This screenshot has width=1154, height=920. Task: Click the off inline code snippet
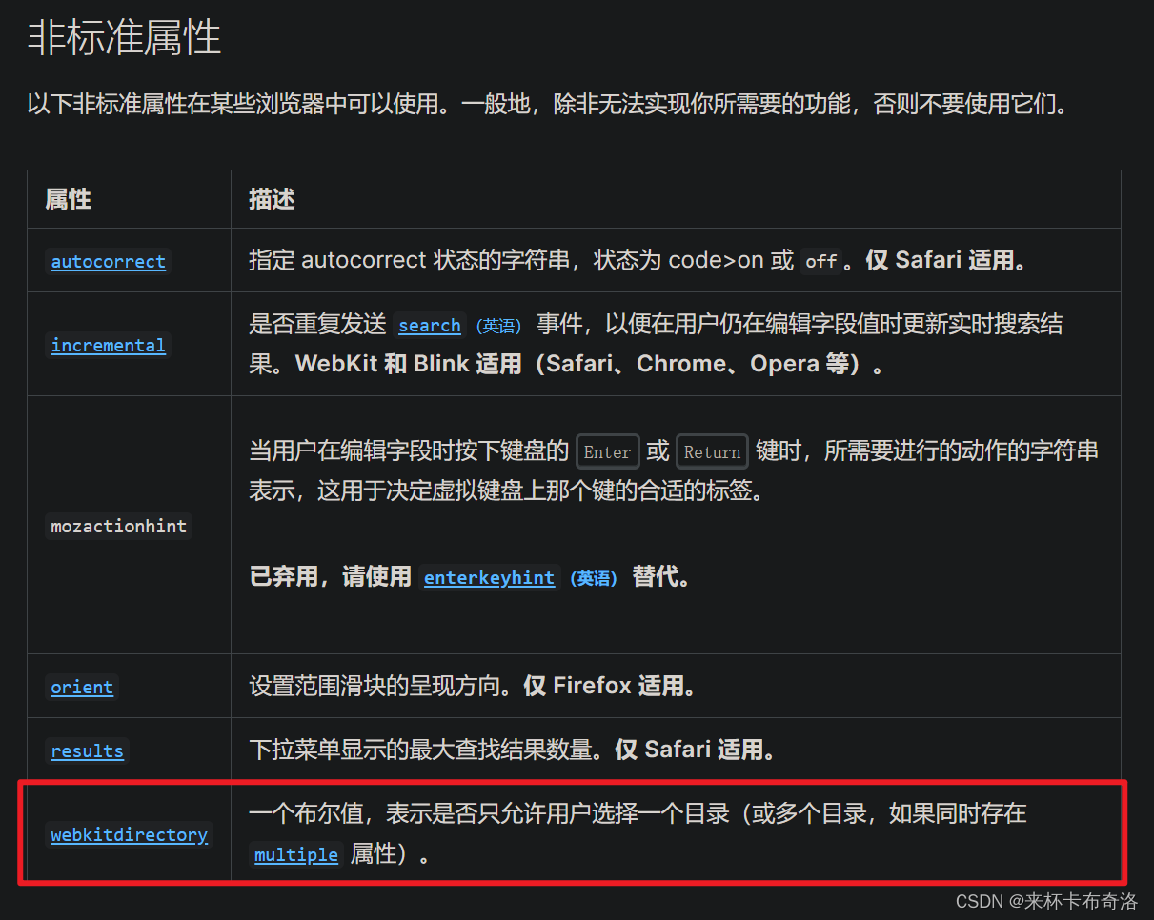(820, 262)
